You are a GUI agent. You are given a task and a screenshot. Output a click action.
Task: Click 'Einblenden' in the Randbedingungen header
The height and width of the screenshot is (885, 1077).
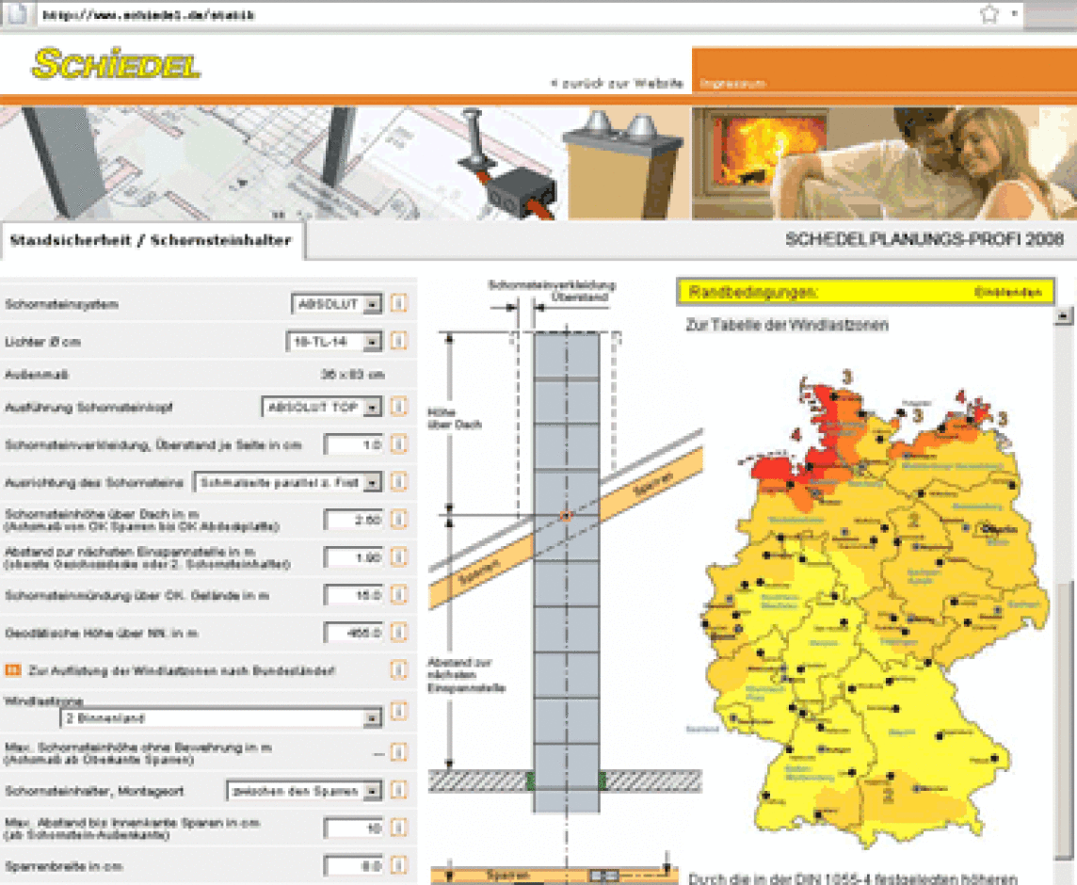1008,293
